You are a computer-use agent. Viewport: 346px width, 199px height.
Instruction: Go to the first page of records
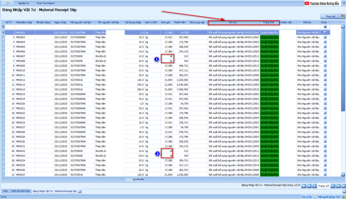coord(303,186)
